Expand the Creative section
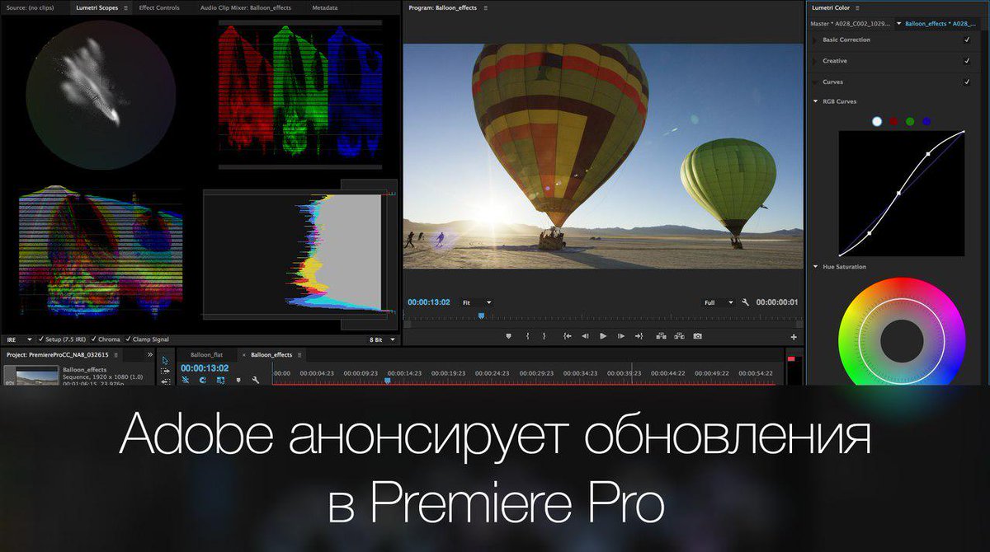990x552 pixels. tap(815, 61)
